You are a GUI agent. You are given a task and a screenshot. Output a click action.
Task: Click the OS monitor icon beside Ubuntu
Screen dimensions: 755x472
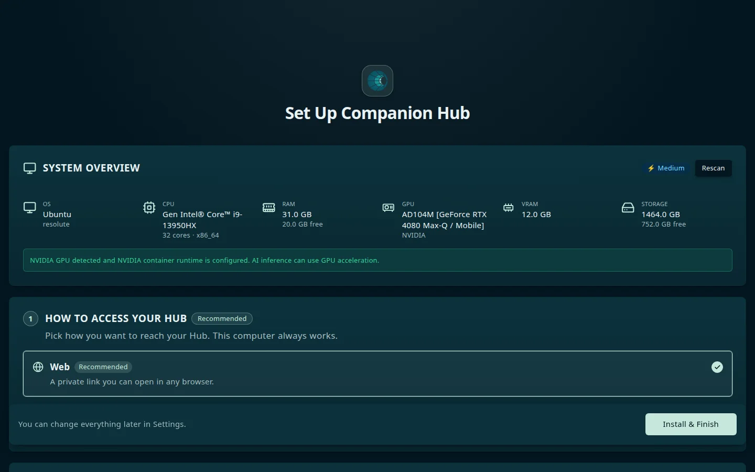click(x=30, y=208)
